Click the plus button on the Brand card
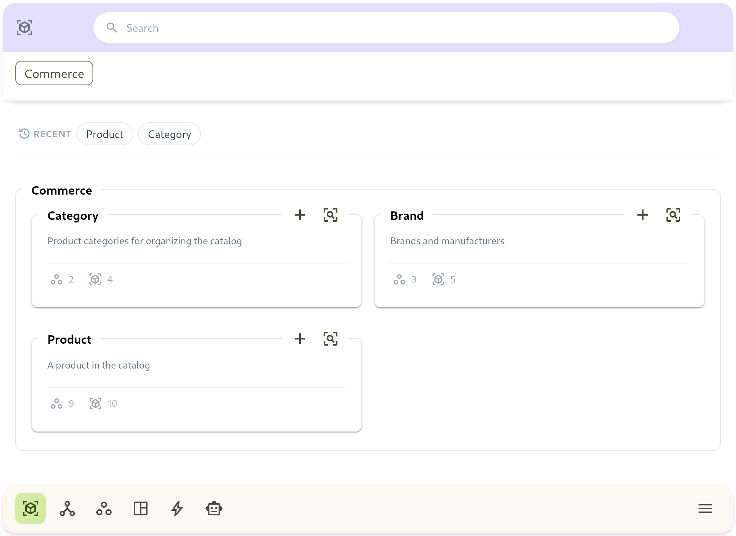Viewport: 736px width, 536px height. click(x=642, y=215)
